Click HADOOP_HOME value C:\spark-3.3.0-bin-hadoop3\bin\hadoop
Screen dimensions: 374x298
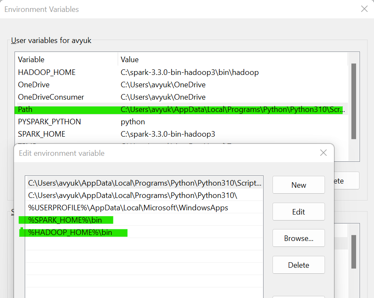[x=190, y=72]
